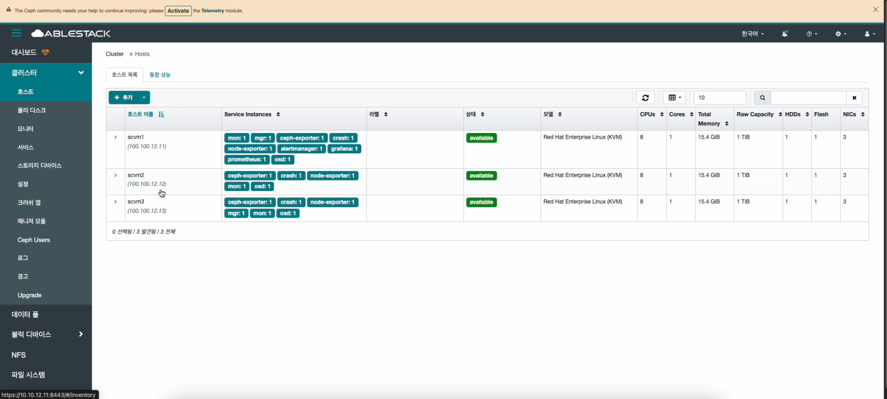Open the settings gear menu

840,34
